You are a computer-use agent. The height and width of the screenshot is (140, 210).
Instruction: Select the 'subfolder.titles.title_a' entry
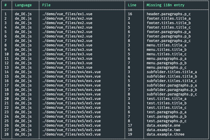(172, 72)
